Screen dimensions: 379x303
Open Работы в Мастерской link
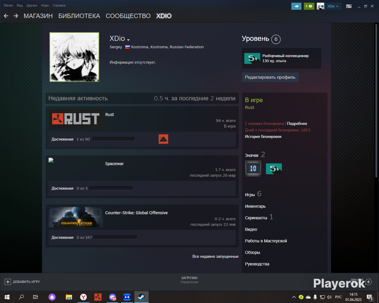(266, 241)
